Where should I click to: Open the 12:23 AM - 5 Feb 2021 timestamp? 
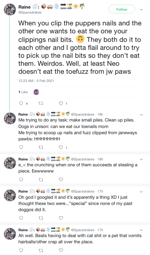coord(36,81)
